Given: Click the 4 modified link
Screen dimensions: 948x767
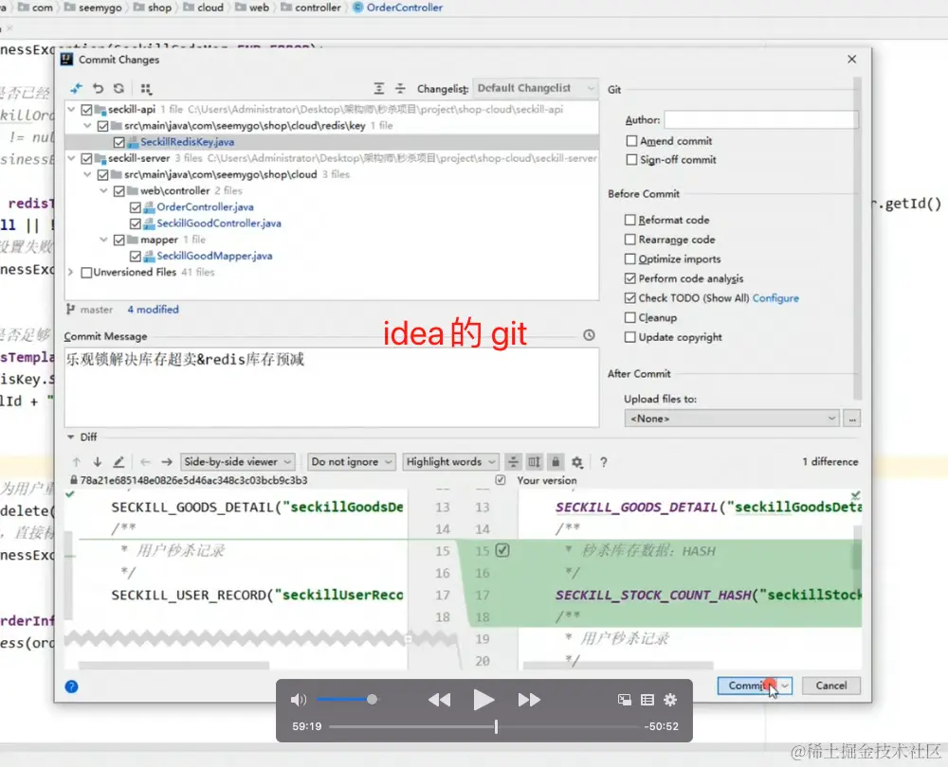Looking at the screenshot, I should [x=153, y=310].
